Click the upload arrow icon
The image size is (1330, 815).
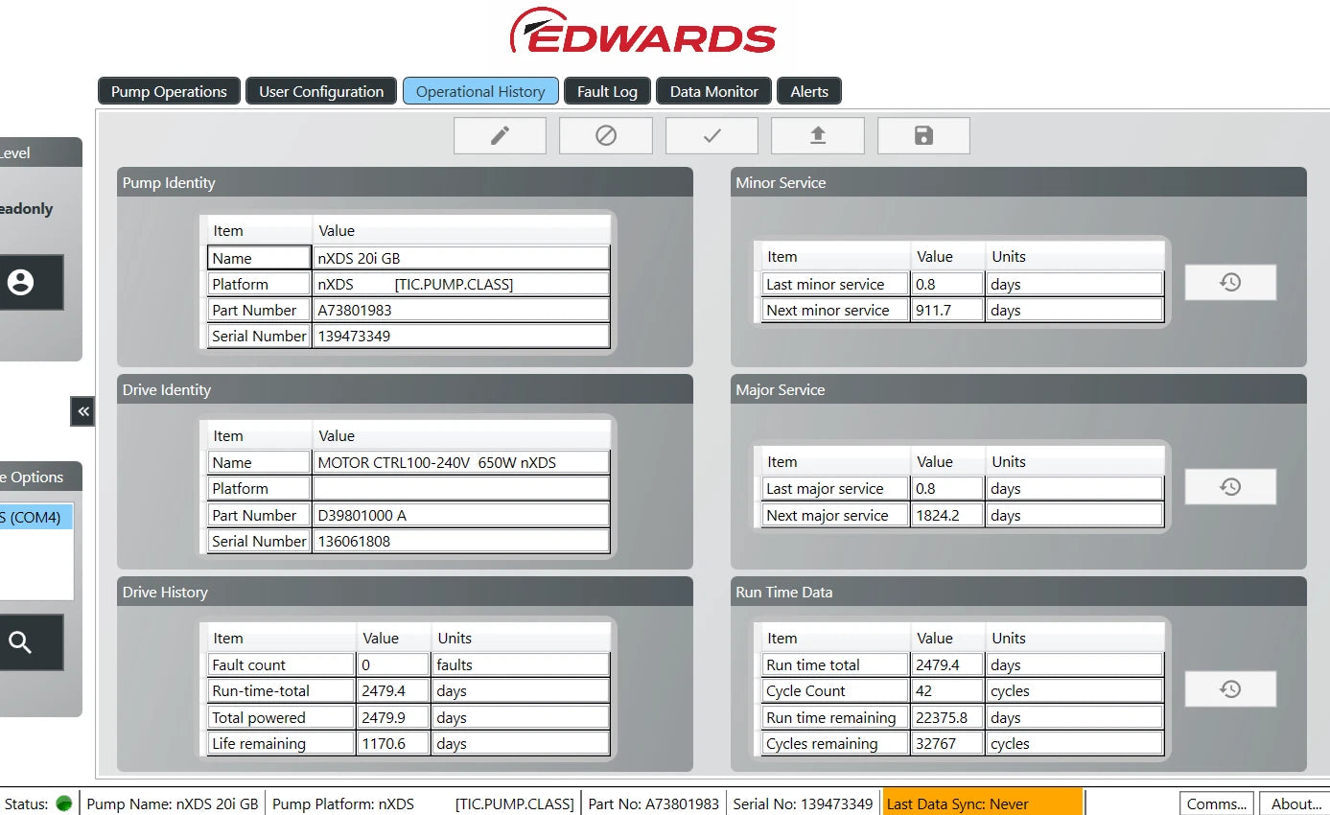[x=818, y=136]
